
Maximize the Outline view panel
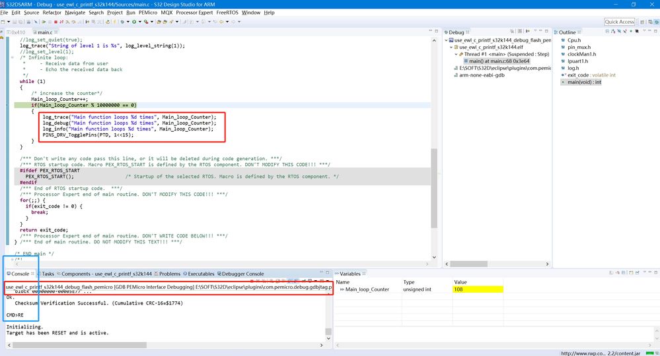[x=655, y=31]
